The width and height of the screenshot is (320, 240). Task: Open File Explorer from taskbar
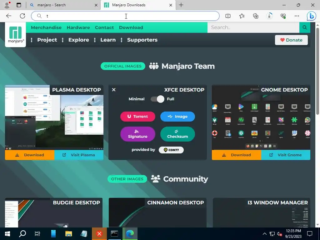[x=68, y=234]
